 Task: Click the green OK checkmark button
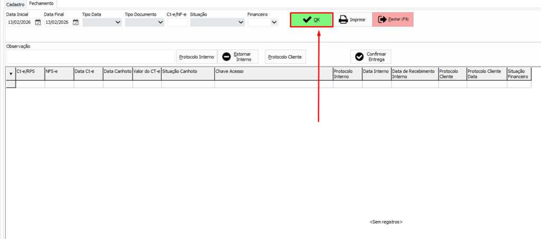pyautogui.click(x=311, y=20)
